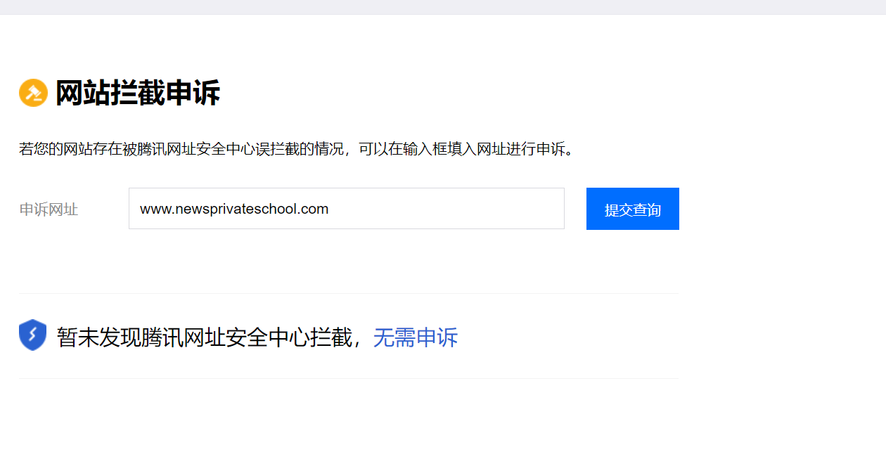This screenshot has width=886, height=471.
Task: Click the 申诉网址 field label
Action: [49, 209]
